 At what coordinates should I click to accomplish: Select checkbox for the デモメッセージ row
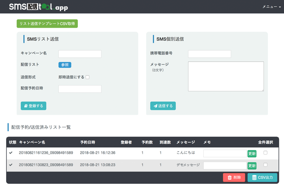pyautogui.click(x=265, y=165)
